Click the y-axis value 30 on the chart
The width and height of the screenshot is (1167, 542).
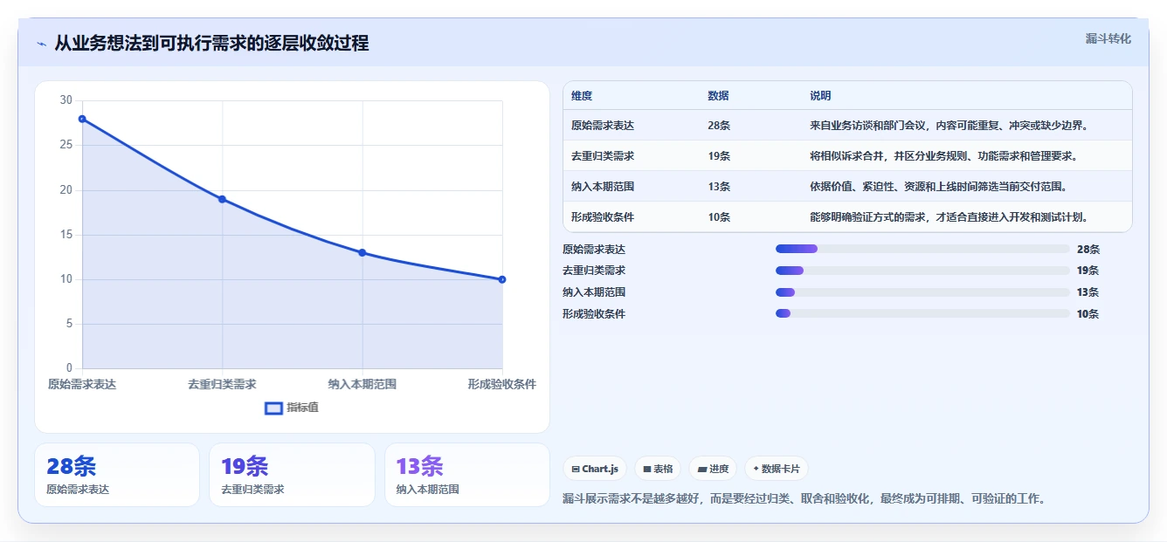tap(66, 100)
